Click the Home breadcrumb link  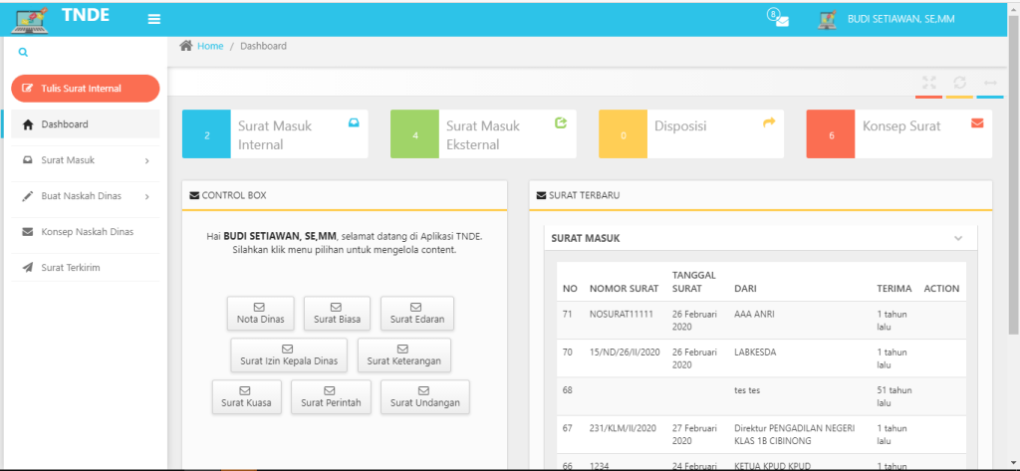pos(210,46)
